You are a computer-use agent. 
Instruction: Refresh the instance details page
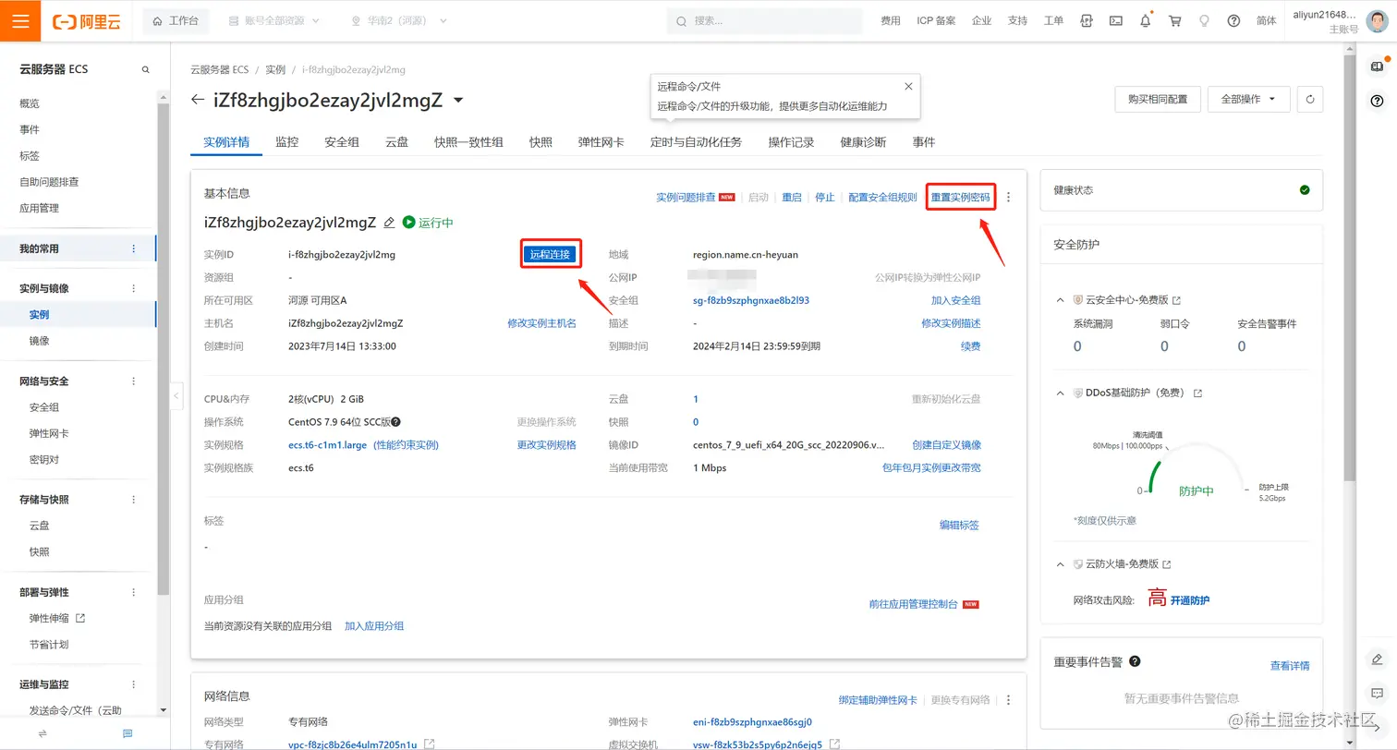(1310, 99)
